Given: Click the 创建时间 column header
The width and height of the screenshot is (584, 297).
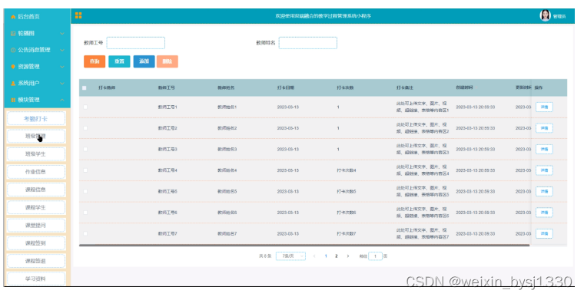Looking at the screenshot, I should 464,87.
